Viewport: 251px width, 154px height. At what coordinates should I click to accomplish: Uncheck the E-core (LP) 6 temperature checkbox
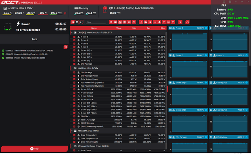(74, 57)
